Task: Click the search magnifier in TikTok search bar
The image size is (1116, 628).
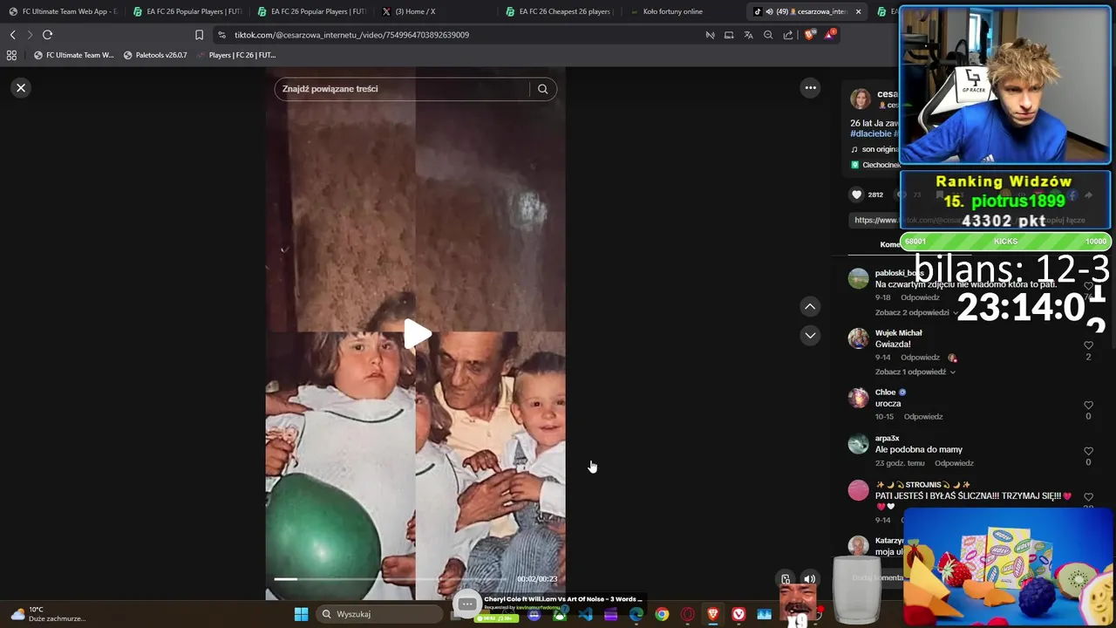Action: (x=542, y=89)
